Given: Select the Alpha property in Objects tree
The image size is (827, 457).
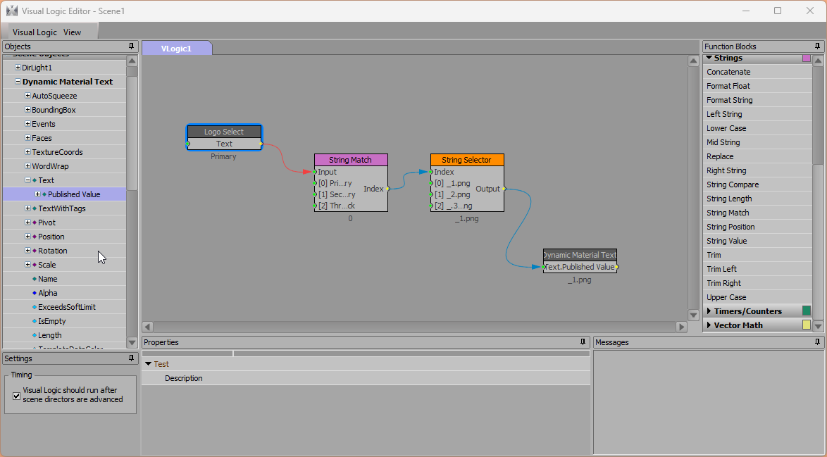Looking at the screenshot, I should pyautogui.click(x=47, y=293).
